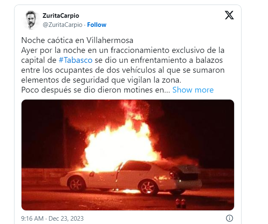Expand tweet with Show more
Image resolution: width=268 pixels, height=224 pixels.
[193, 90]
